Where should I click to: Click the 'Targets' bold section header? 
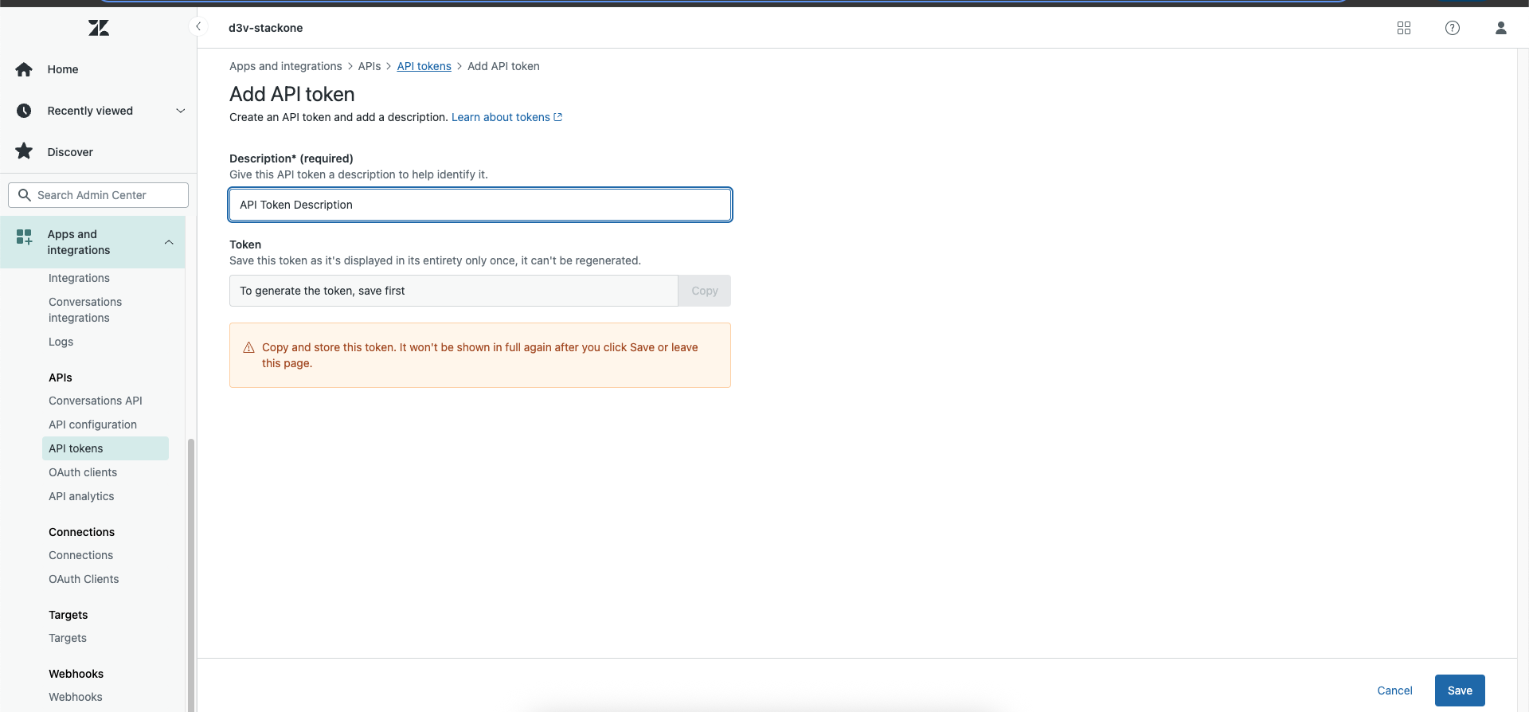[x=68, y=615]
